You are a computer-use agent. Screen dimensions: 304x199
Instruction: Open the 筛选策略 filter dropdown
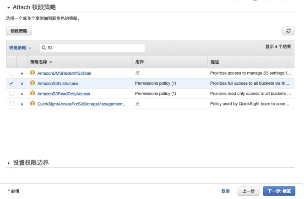tap(20, 48)
